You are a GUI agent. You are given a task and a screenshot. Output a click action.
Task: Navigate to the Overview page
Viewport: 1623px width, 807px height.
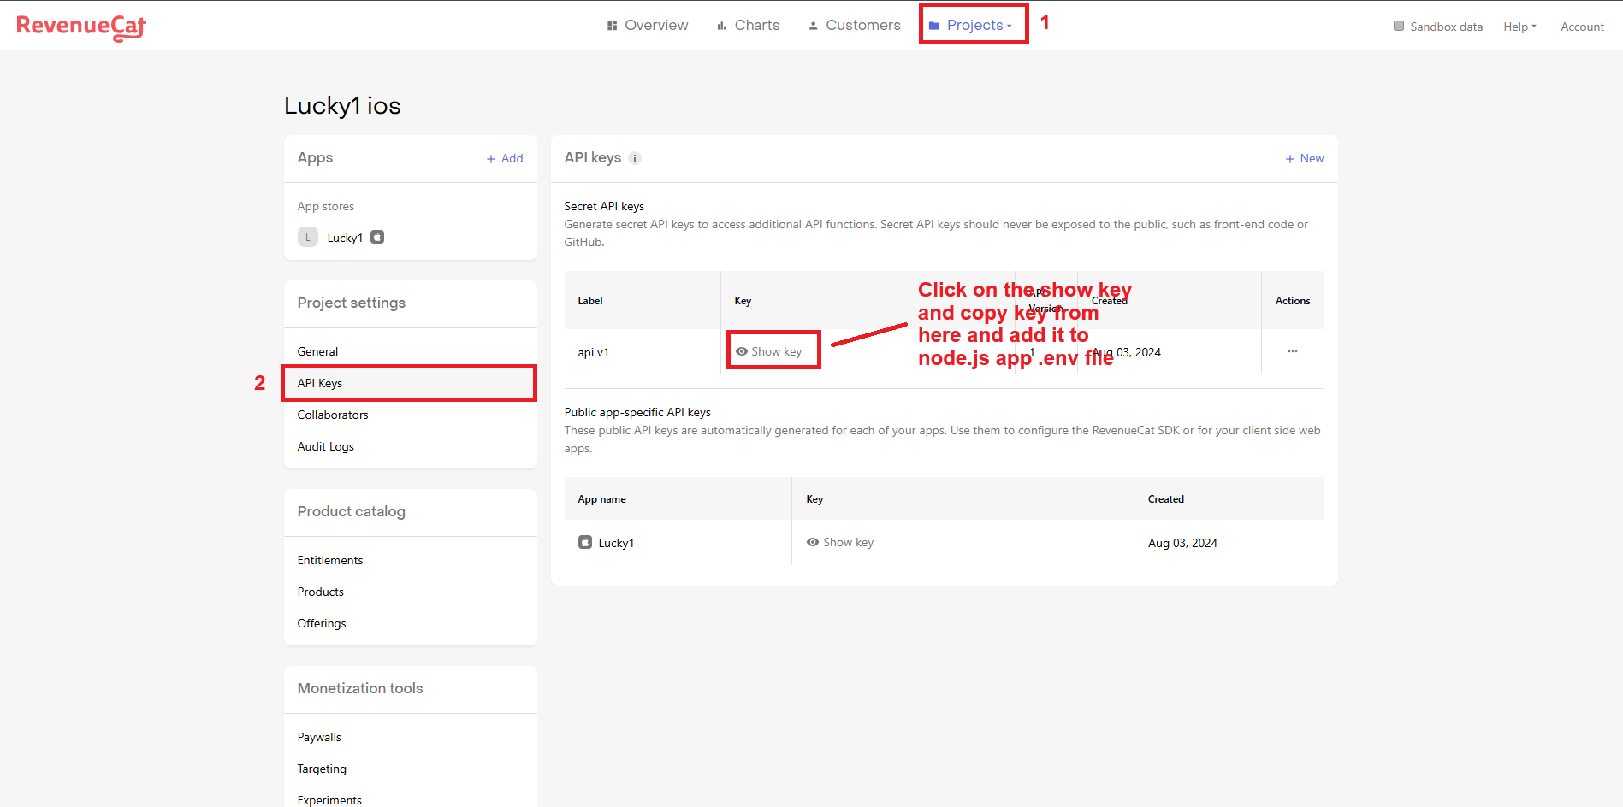pos(648,25)
